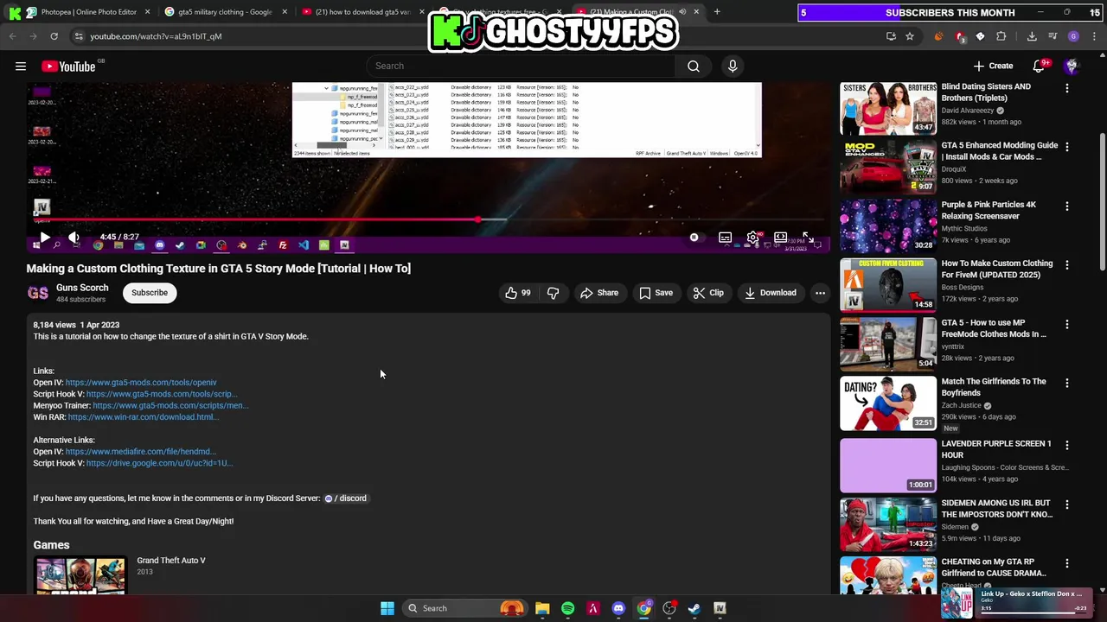Open the alternative Open IV mediafire link
Viewport: 1107px width, 622px height.
pyautogui.click(x=141, y=452)
